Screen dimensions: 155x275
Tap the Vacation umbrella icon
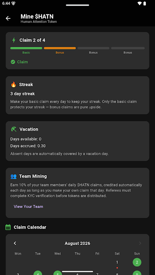(x=14, y=129)
